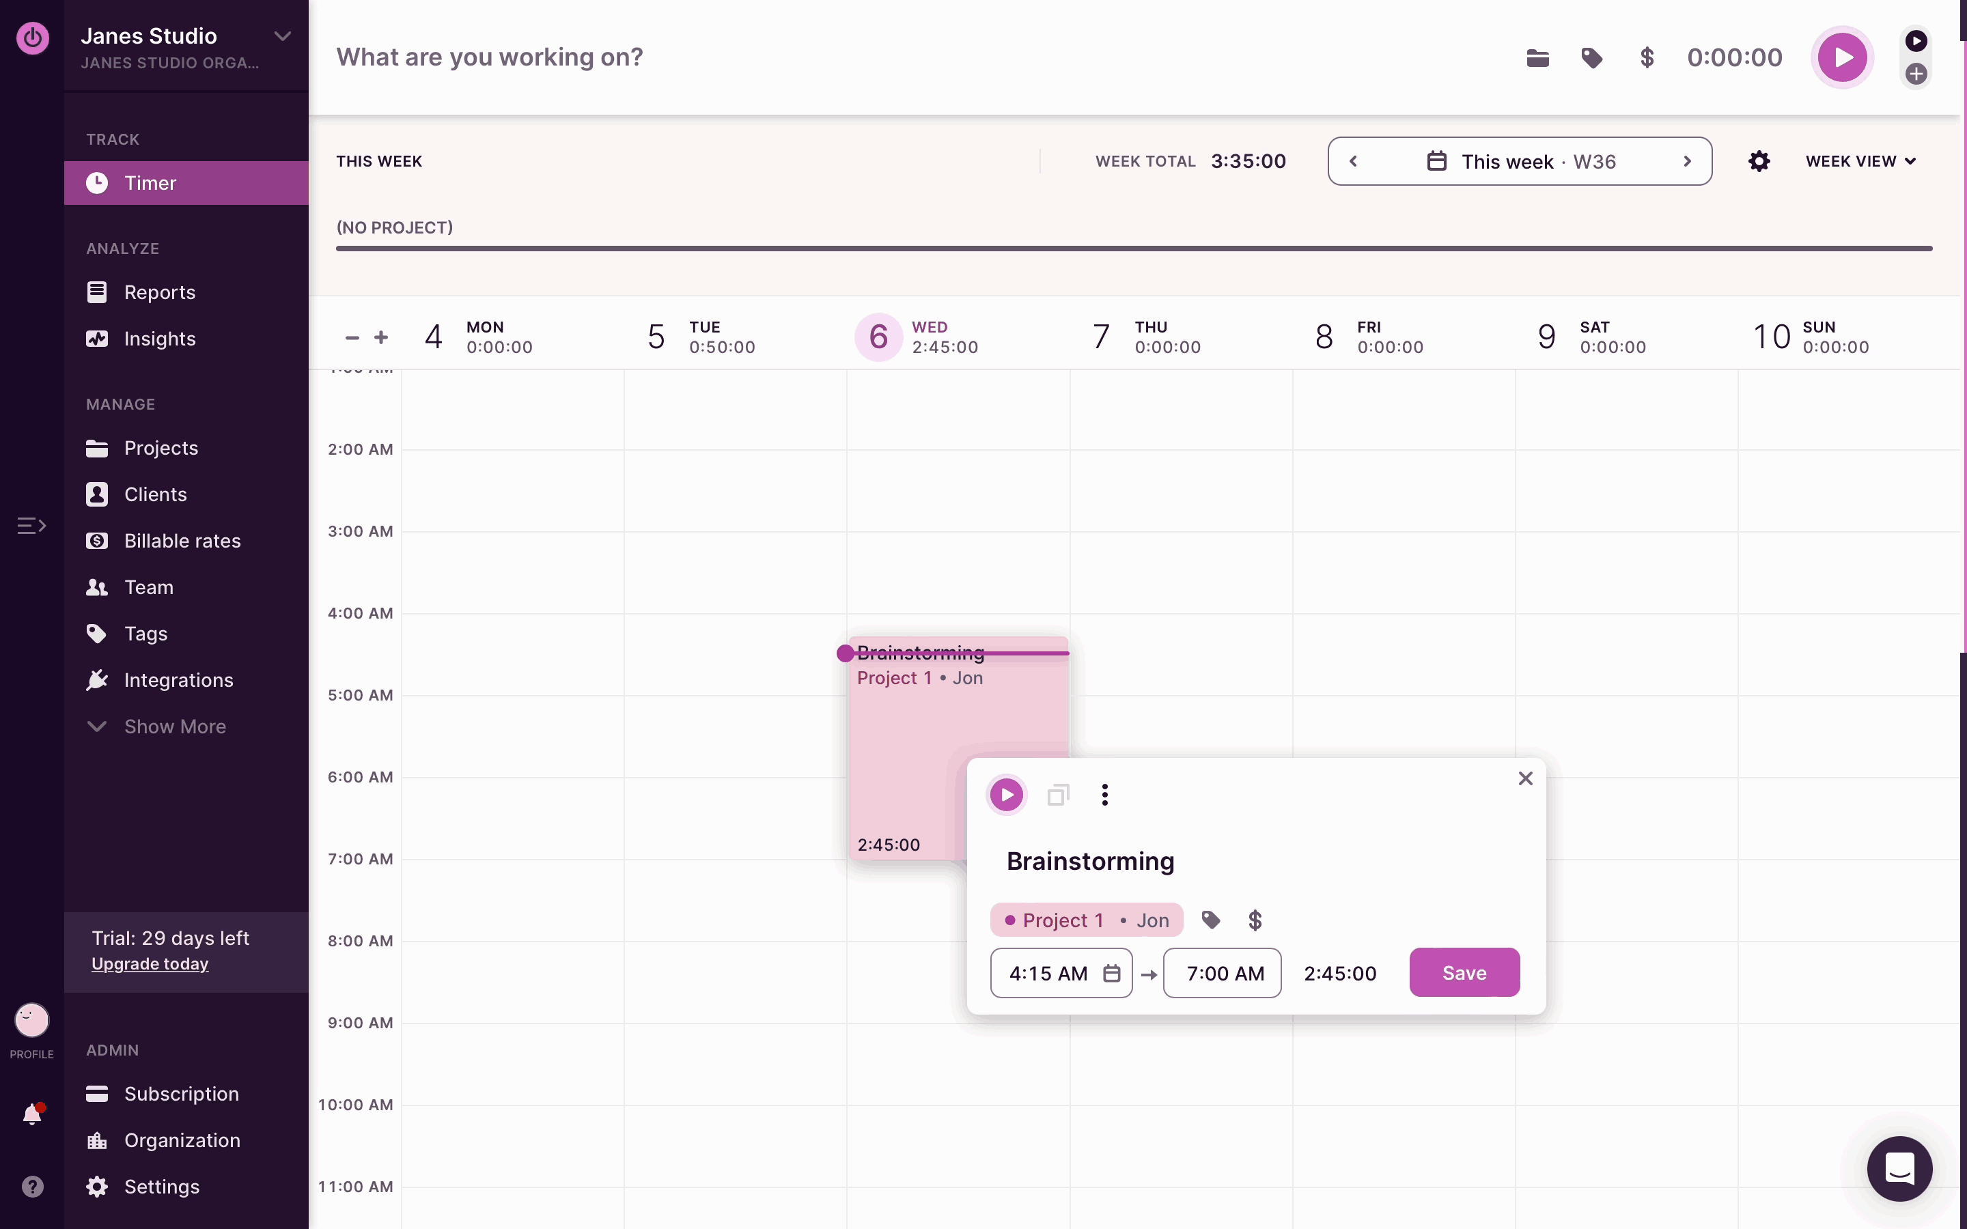Open Billable rates in the sidebar
The height and width of the screenshot is (1229, 1967).
pos(182,541)
